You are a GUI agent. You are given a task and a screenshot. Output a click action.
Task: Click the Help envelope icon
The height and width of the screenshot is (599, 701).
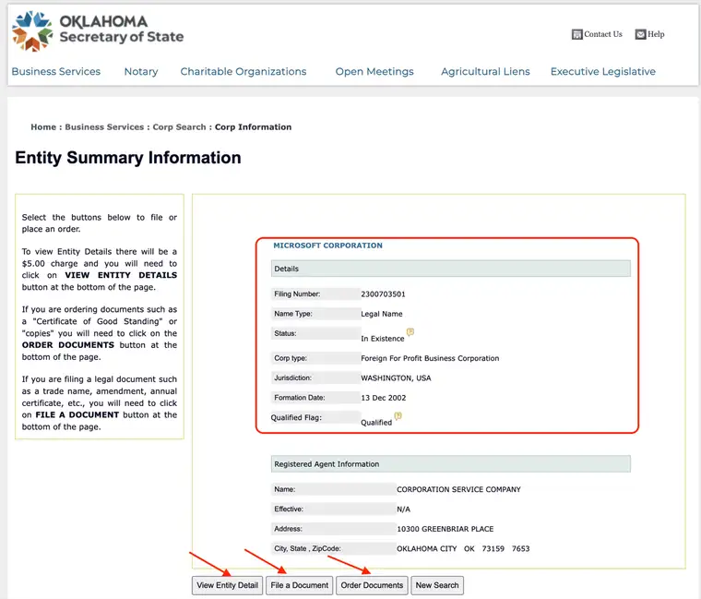[x=641, y=34]
